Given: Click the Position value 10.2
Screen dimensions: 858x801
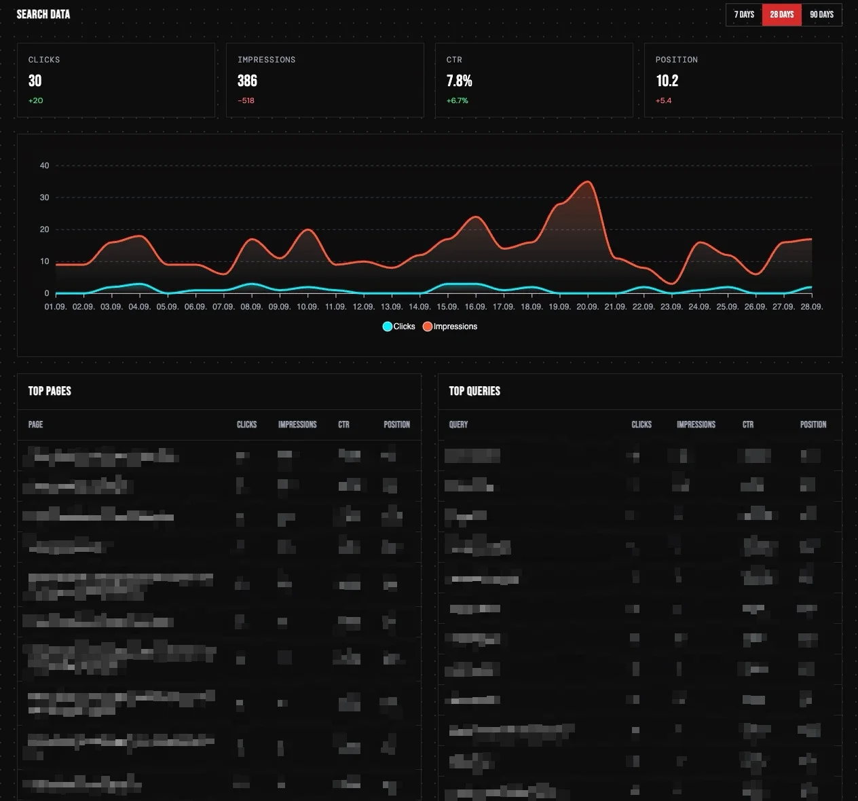Looking at the screenshot, I should [x=667, y=81].
